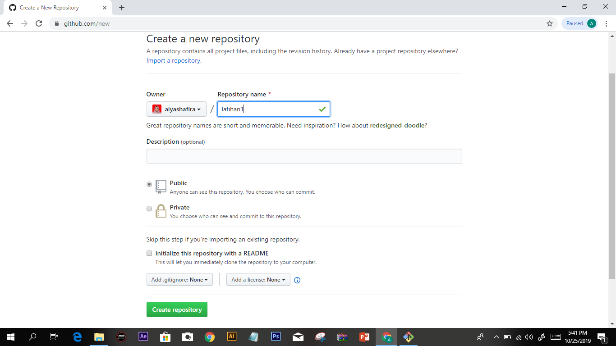Show hidden system tray icons

coord(496,337)
